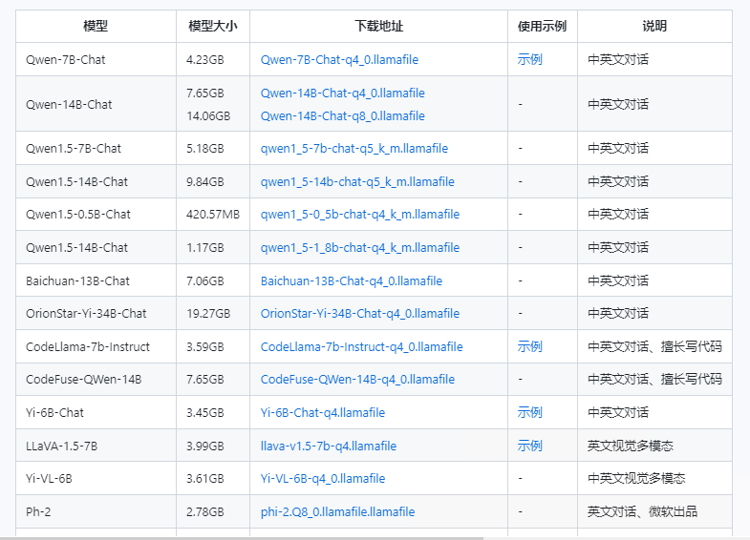750x540 pixels.
Task: Select the OrionStar-Yi-34B-Chat model name cell
Action: click(x=96, y=314)
